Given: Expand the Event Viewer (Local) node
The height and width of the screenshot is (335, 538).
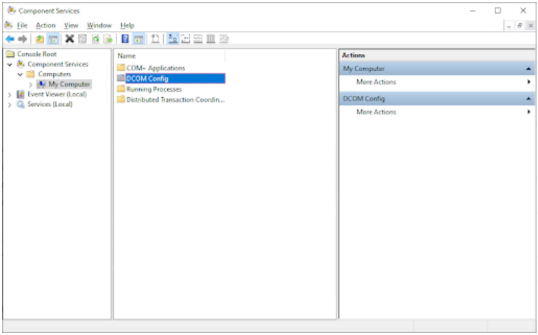Looking at the screenshot, I should (x=9, y=95).
